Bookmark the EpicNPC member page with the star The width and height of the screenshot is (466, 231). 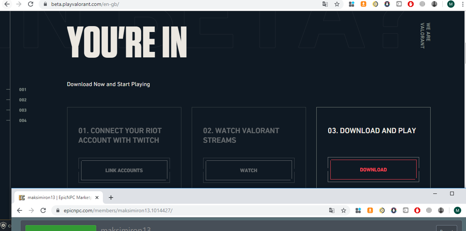344,210
